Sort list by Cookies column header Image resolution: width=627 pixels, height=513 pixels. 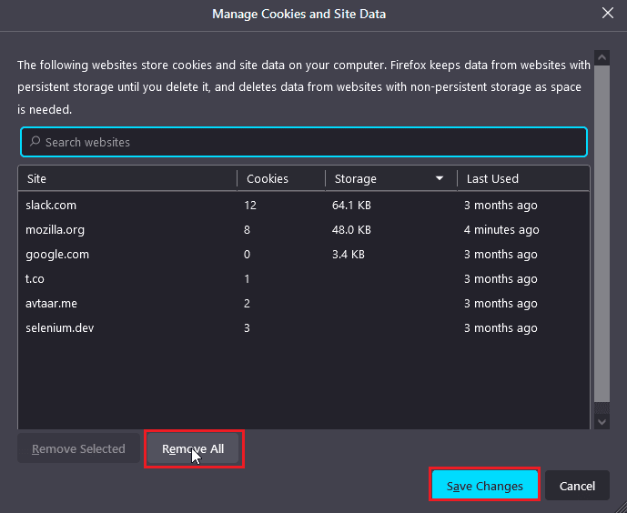point(281,178)
